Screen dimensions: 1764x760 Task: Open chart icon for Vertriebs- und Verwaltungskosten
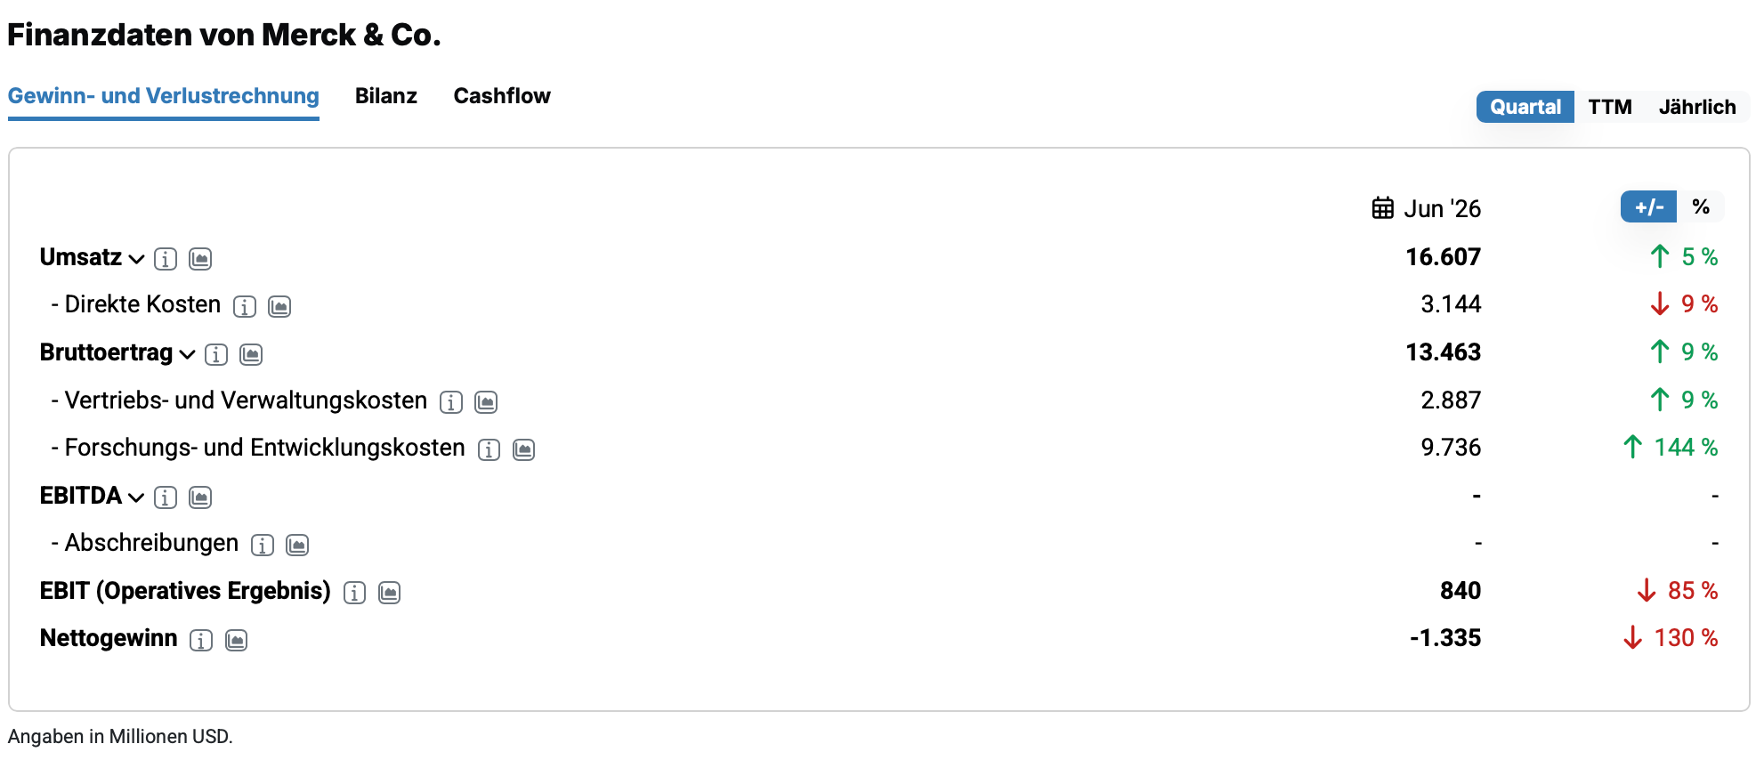point(486,402)
